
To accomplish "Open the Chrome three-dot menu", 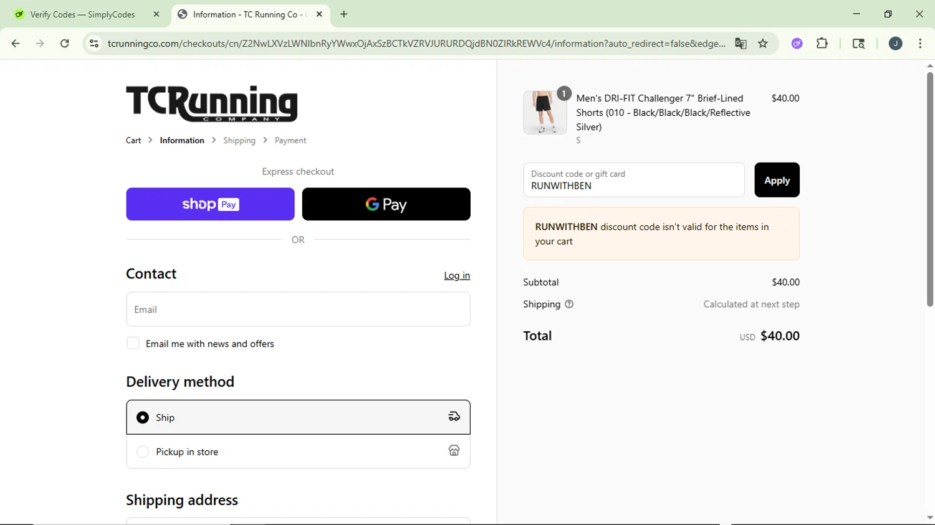I will pos(921,44).
